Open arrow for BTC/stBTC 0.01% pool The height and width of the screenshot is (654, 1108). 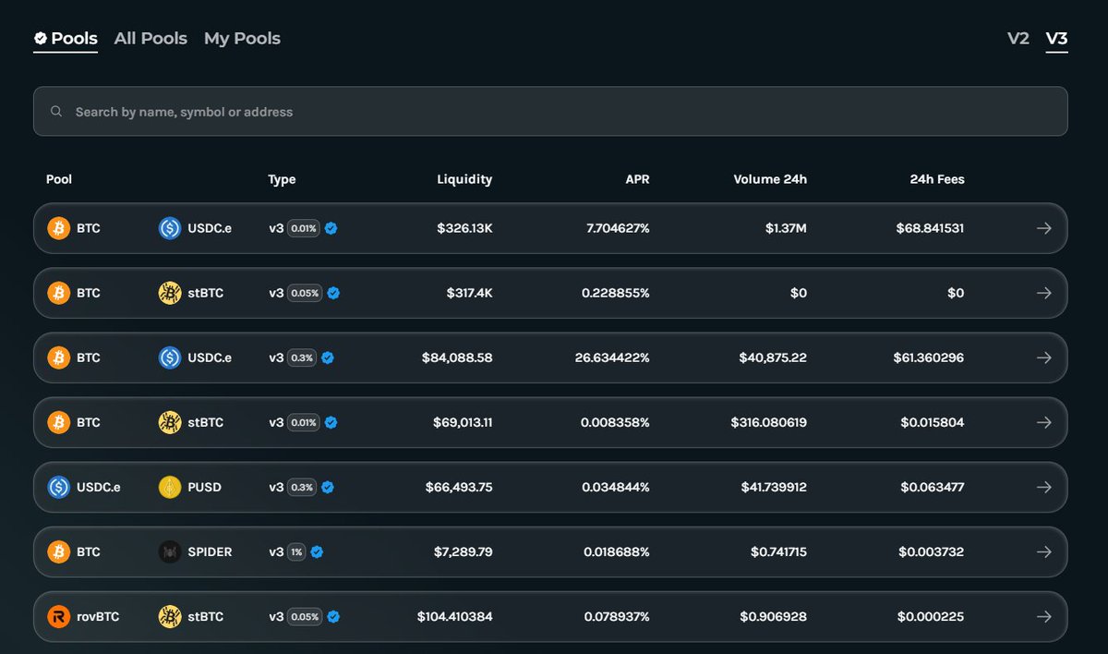coord(1043,422)
